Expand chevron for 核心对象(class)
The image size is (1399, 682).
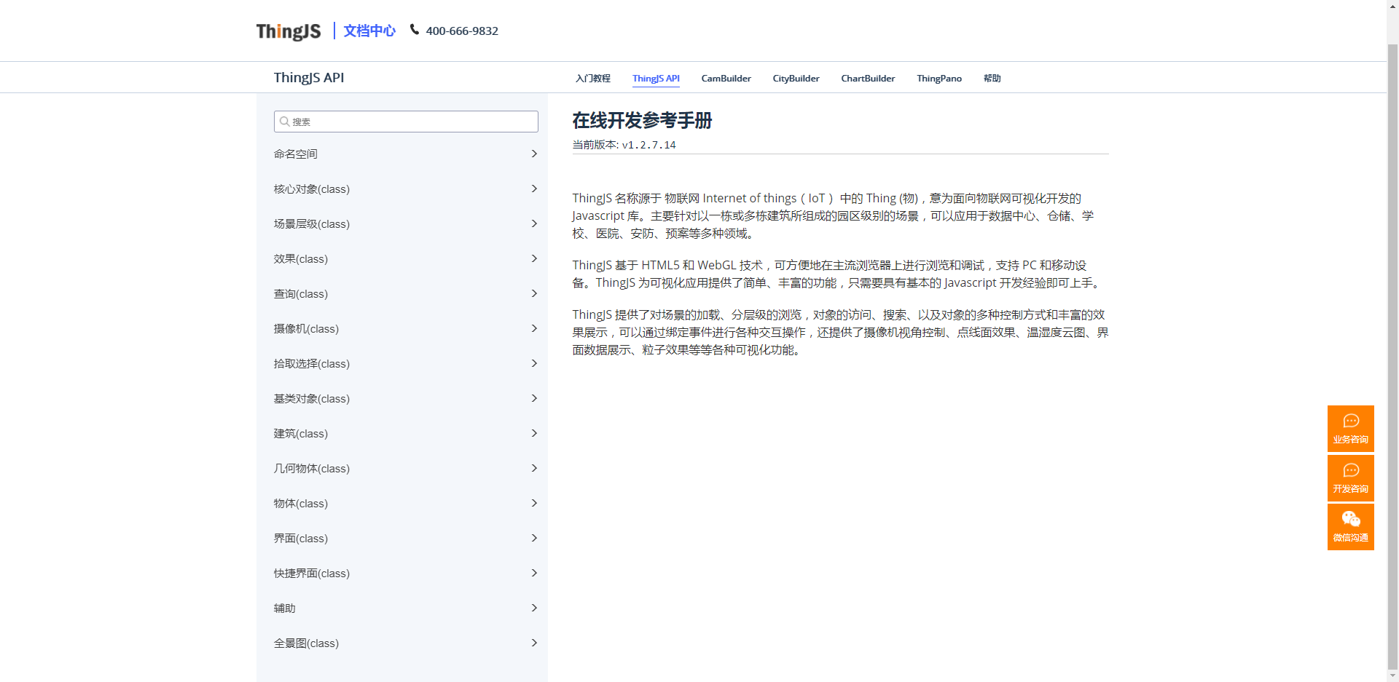tap(534, 189)
